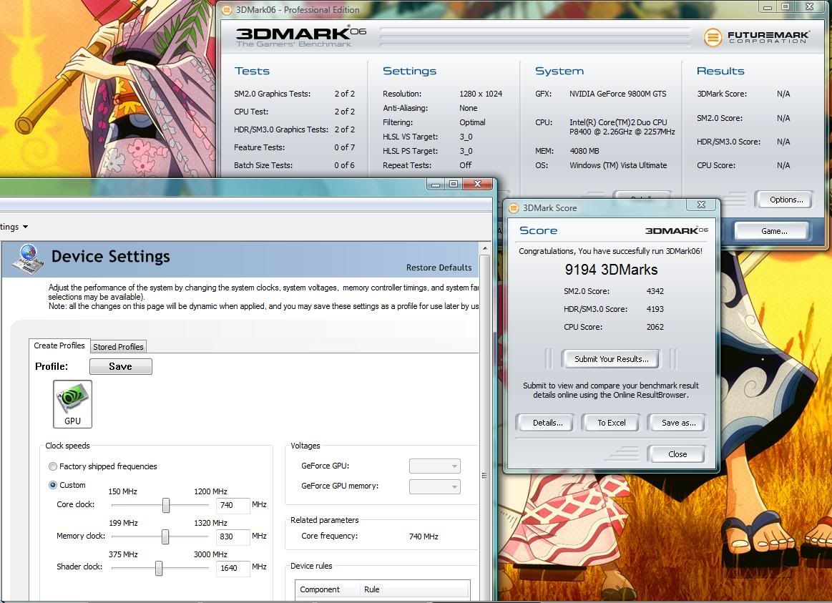The height and width of the screenshot is (603, 832).
Task: Click the Core clock slider handle
Action: click(166, 506)
